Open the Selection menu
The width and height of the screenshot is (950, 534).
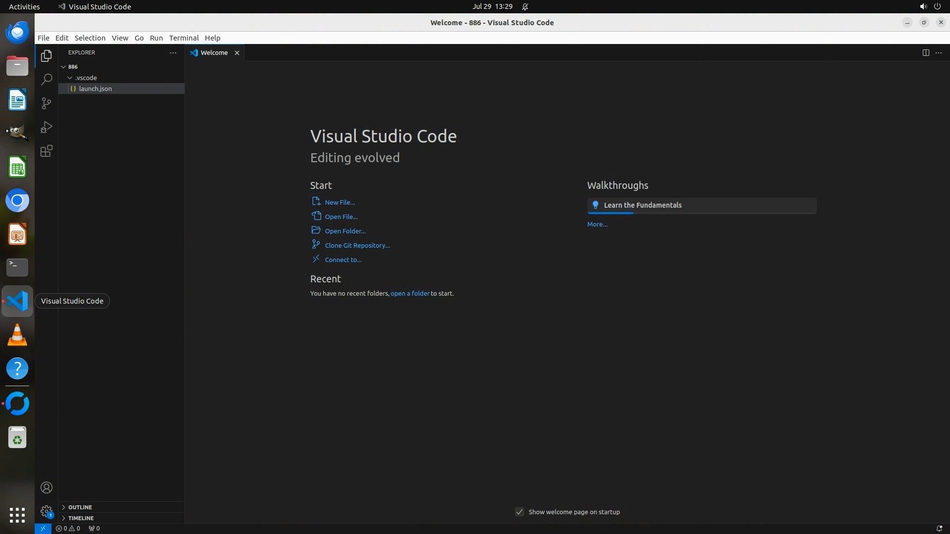90,38
